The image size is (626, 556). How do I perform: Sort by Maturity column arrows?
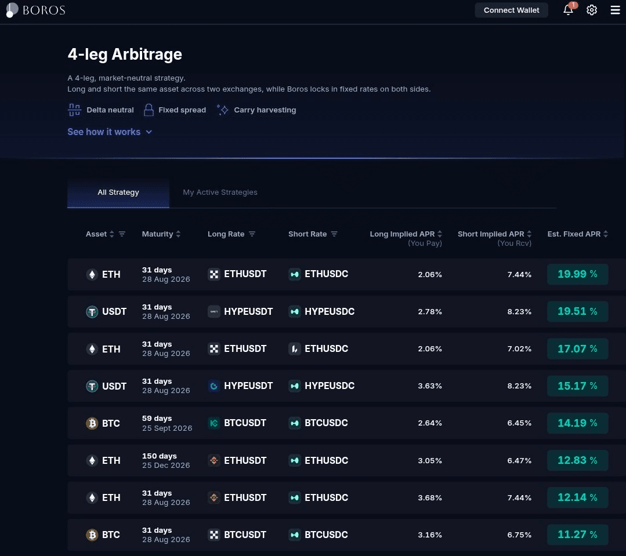(178, 234)
